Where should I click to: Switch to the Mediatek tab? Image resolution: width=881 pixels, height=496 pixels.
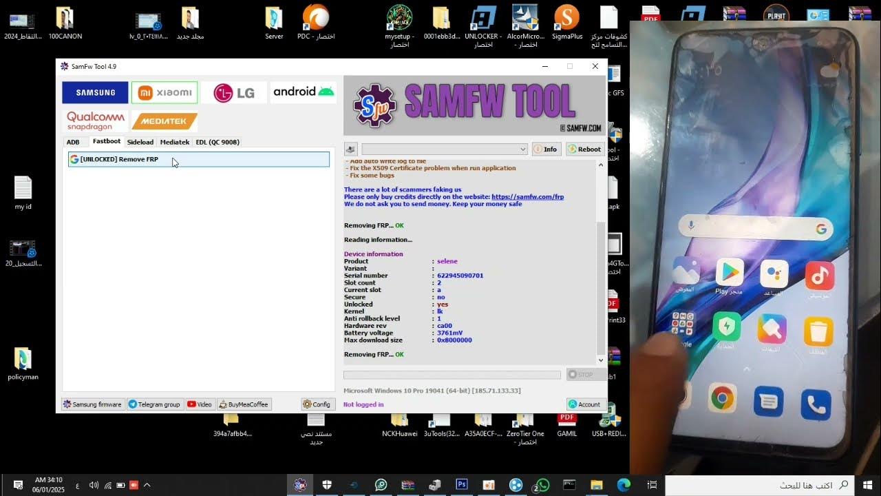[x=175, y=142]
